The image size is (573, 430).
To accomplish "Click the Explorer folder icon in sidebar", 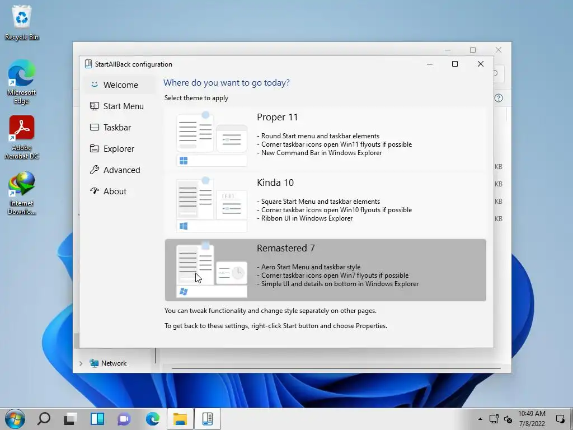I will coord(94,148).
